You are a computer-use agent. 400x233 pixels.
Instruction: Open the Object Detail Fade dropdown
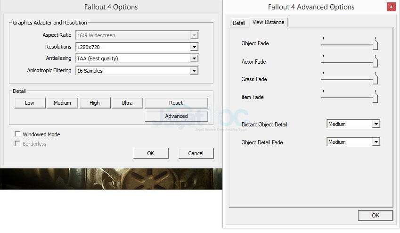pos(376,142)
